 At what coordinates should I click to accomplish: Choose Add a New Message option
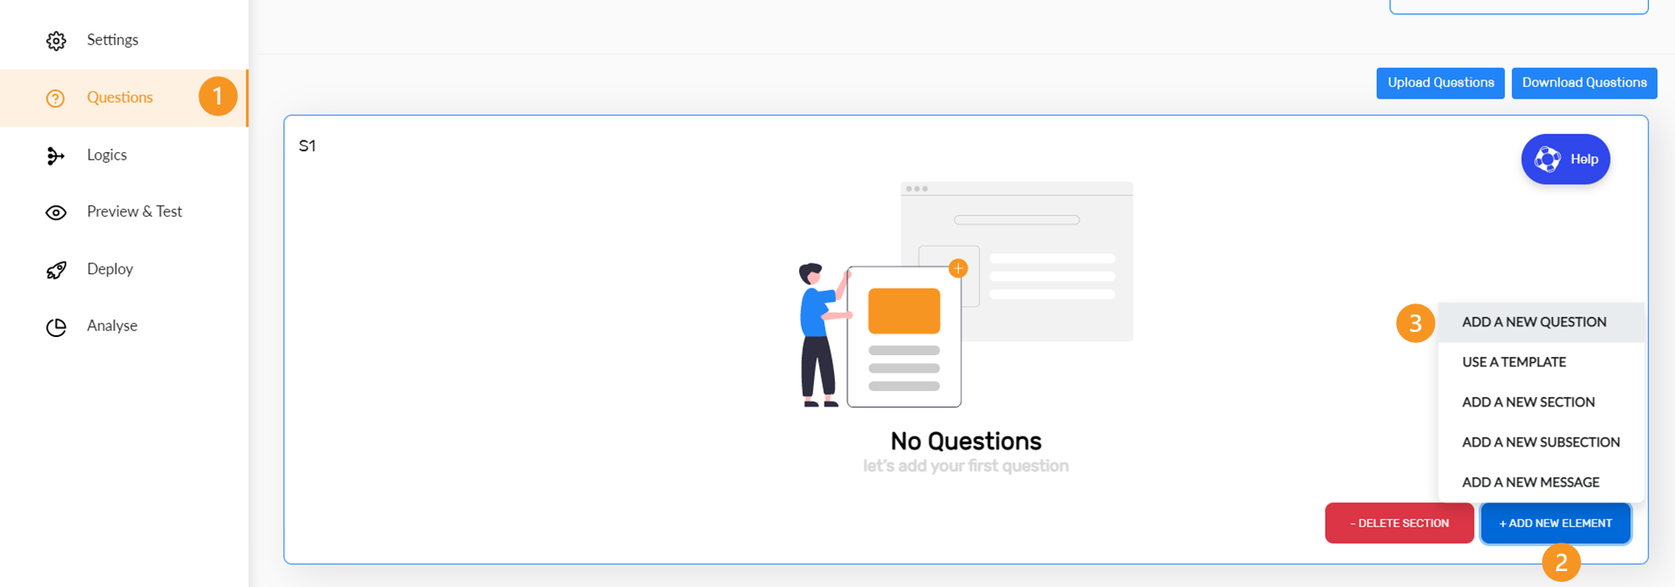[1541, 482]
